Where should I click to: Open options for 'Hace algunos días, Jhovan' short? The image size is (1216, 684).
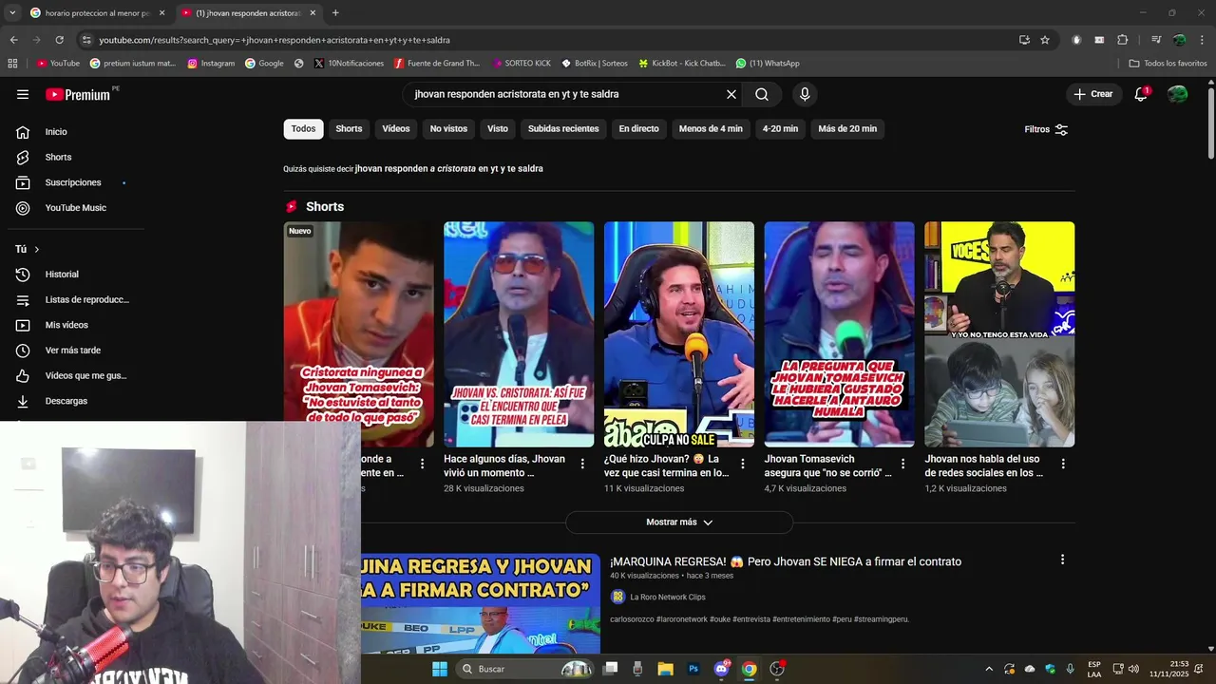pyautogui.click(x=582, y=464)
